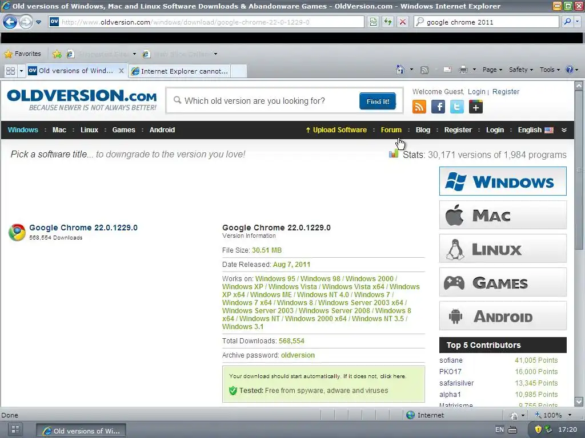The height and width of the screenshot is (438, 585).
Task: Switch to 'Internet Explorer cannot...' tab
Action: 180,71
